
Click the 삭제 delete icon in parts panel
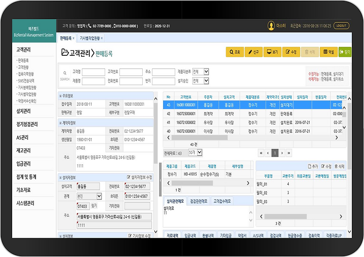336,166
